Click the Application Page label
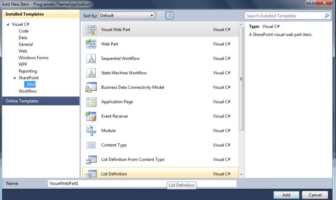Viewport: 336px width, 200px height. point(117,102)
